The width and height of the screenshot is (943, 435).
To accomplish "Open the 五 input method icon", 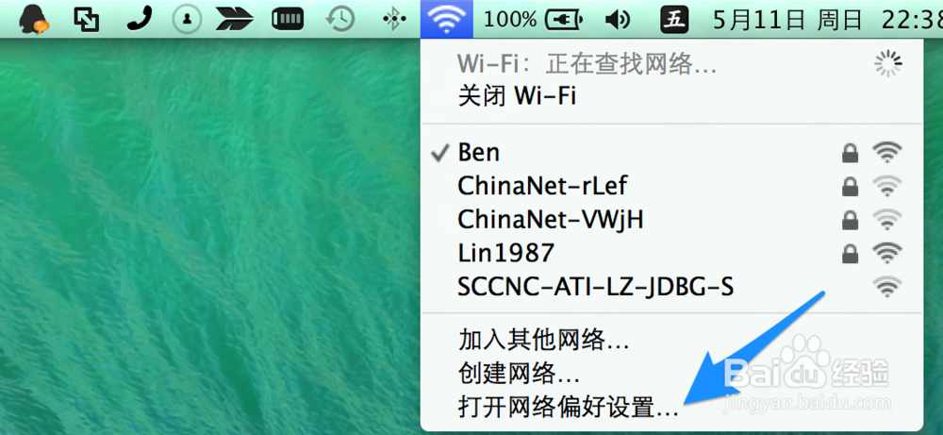I will coord(674,19).
